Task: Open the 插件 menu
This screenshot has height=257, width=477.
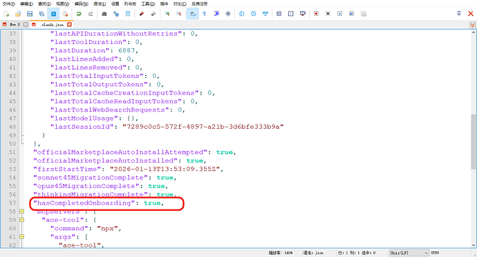Action: [x=165, y=3]
